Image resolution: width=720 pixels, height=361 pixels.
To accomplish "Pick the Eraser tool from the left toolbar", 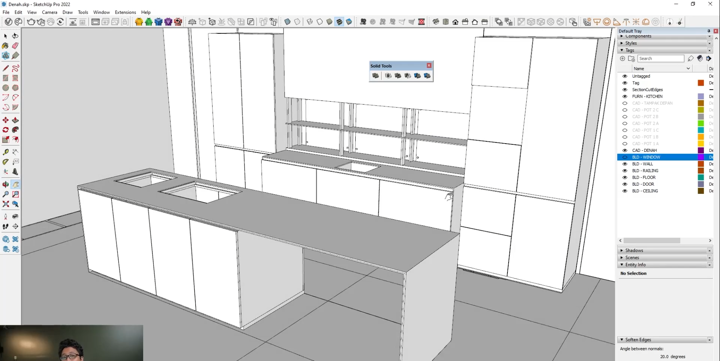I will (x=15, y=46).
